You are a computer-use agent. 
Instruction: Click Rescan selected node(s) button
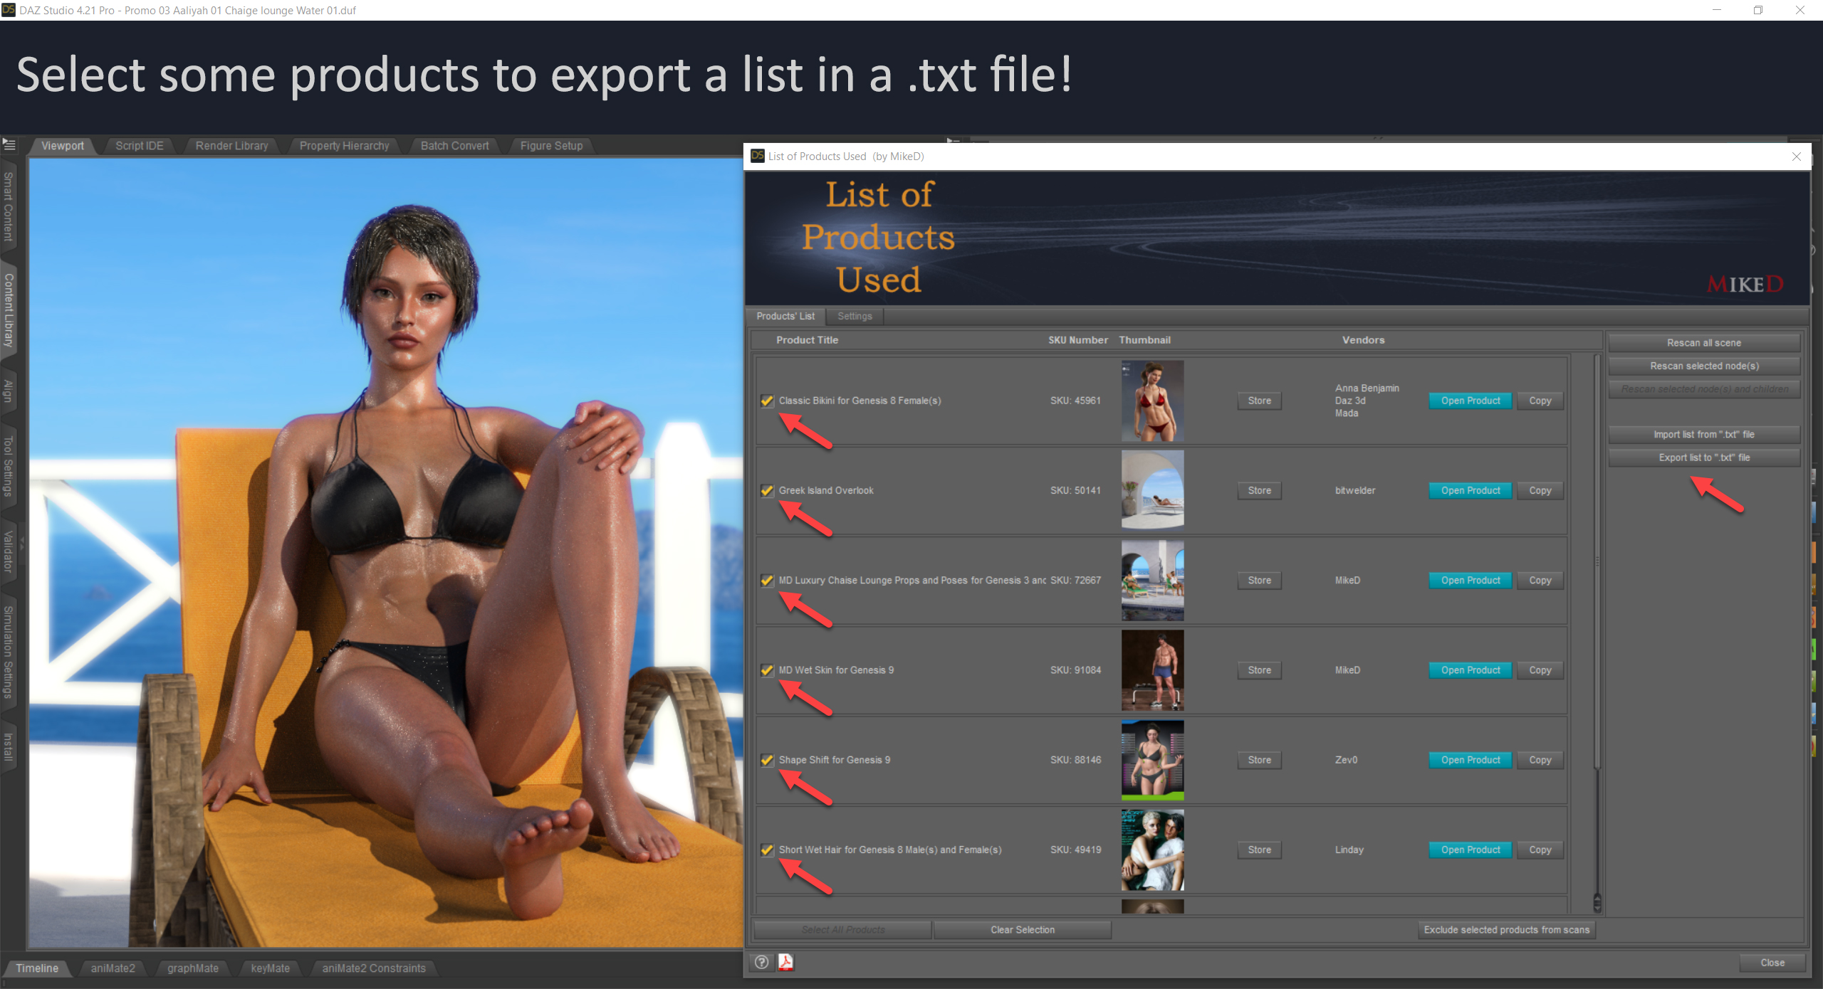[1704, 366]
